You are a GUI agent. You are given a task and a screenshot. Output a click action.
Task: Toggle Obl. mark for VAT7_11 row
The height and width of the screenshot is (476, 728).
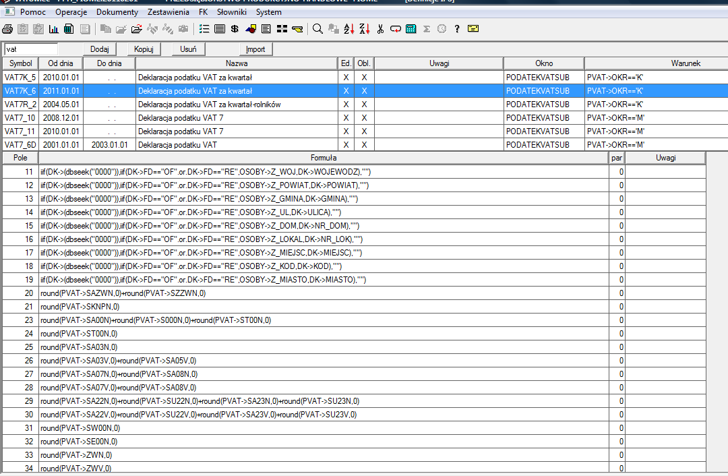click(x=364, y=131)
